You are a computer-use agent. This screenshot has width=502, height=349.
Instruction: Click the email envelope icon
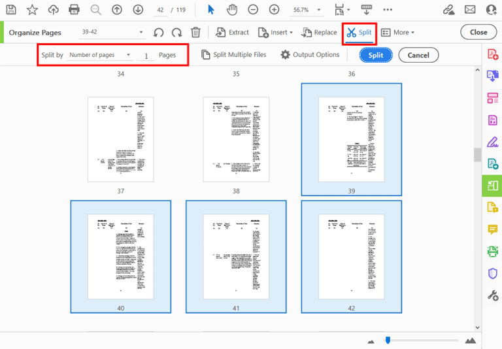tap(470, 10)
